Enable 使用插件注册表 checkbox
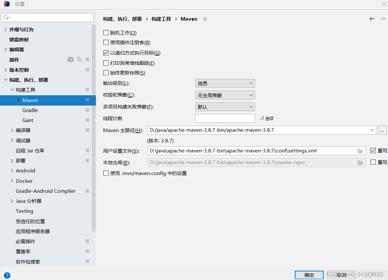 click(106, 42)
